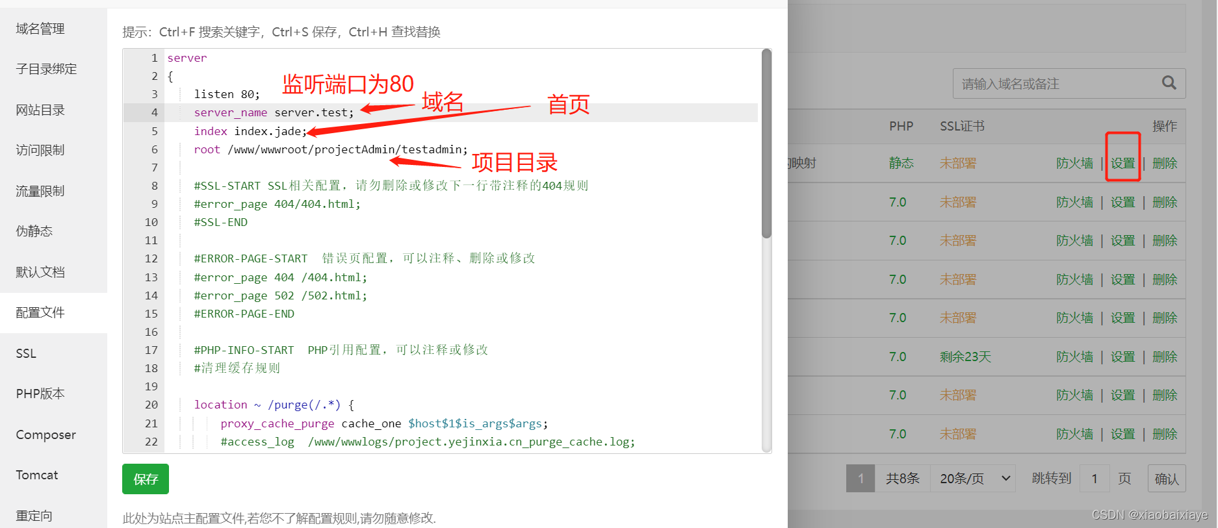Click editor line 4 server_name server.test
Image resolution: width=1218 pixels, height=528 pixels.
click(x=274, y=112)
